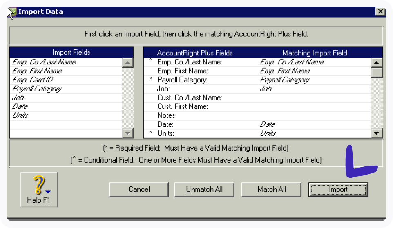Click scroll down arrow in Import Fields list

pyautogui.click(x=127, y=133)
